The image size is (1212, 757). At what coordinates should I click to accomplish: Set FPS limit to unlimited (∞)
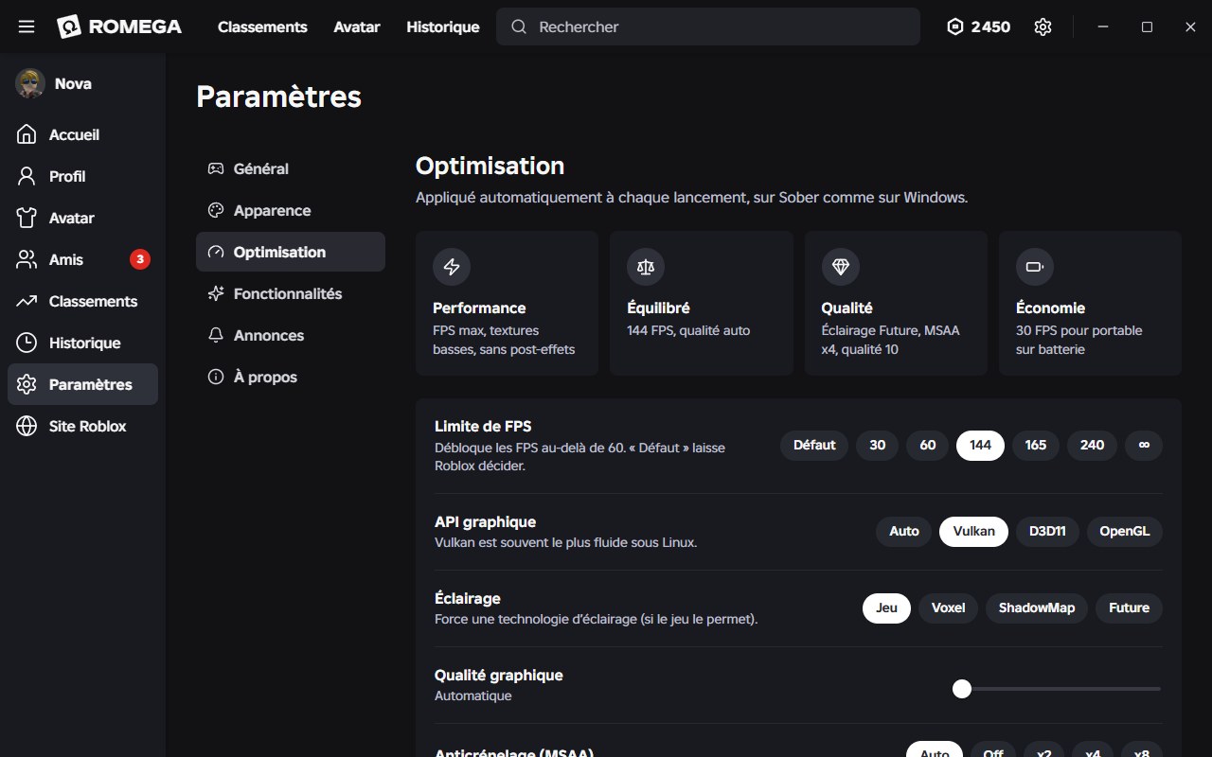pyautogui.click(x=1144, y=445)
